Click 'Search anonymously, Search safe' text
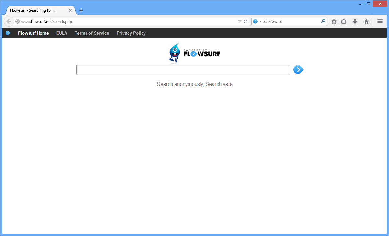389x236 pixels. point(195,84)
